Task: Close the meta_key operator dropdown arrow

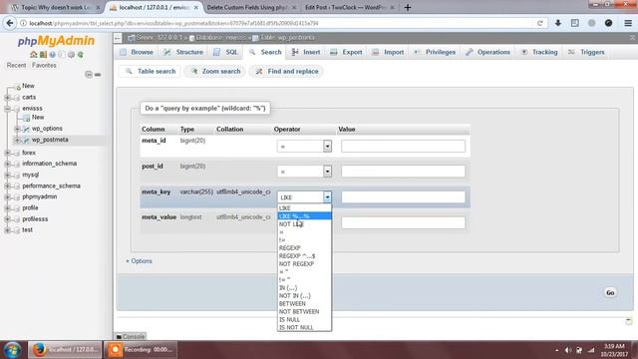Action: point(327,197)
